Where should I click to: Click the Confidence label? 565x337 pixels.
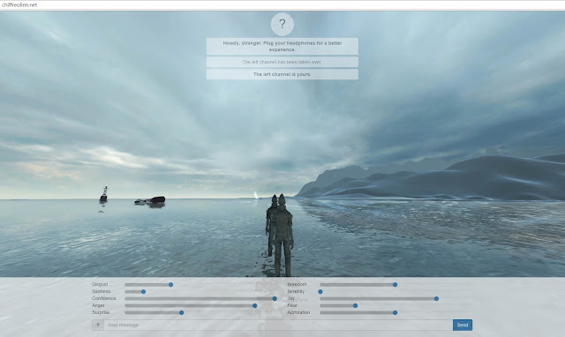[x=104, y=298]
